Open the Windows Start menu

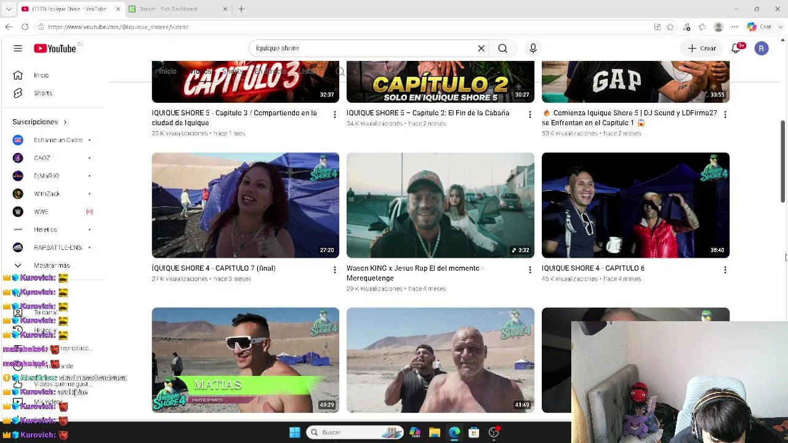point(295,433)
